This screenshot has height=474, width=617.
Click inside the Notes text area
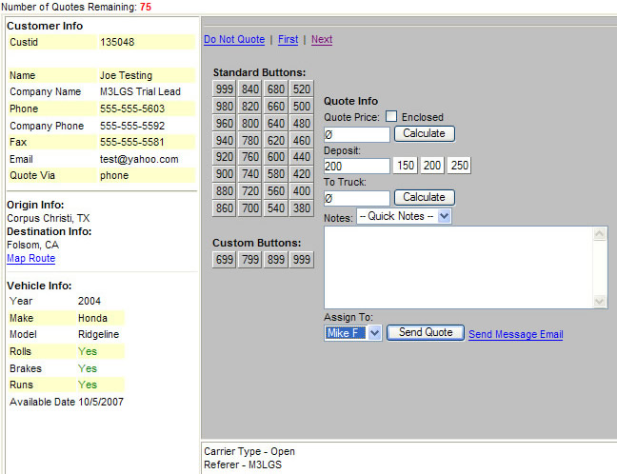coord(457,267)
